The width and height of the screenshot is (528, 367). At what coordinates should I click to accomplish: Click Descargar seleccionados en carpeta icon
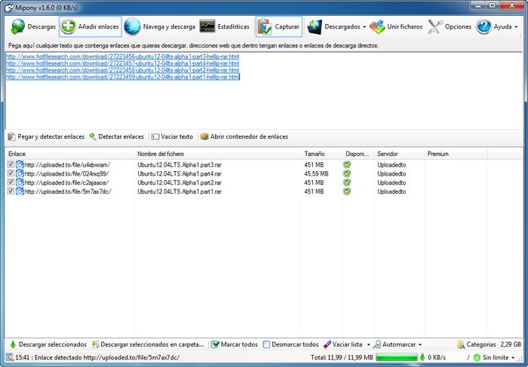[96, 344]
